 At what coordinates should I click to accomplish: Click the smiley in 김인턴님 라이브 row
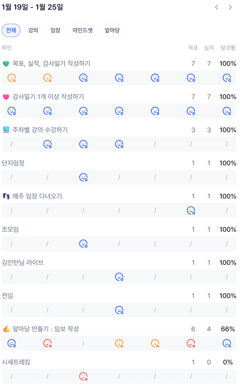point(119,277)
